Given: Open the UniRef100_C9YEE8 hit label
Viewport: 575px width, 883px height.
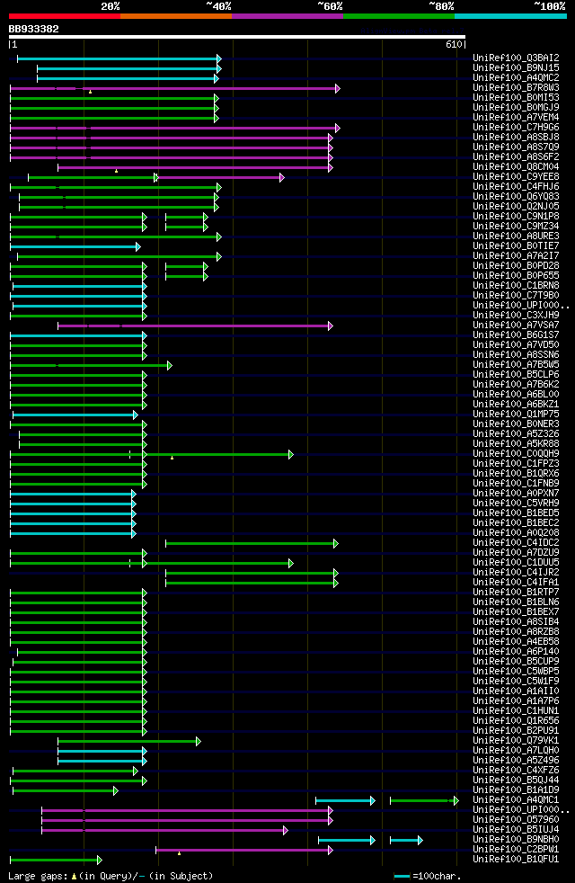Looking at the screenshot, I should [x=516, y=177].
